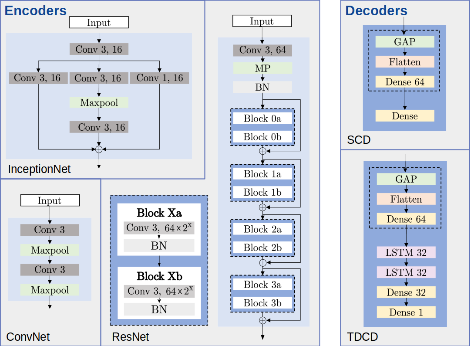Screen dimensions: 471x346
Task: Click the summation node below Block 0b
Action: [262, 151]
